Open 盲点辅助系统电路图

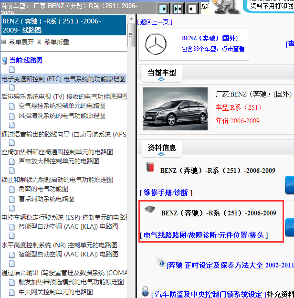coord(46,199)
